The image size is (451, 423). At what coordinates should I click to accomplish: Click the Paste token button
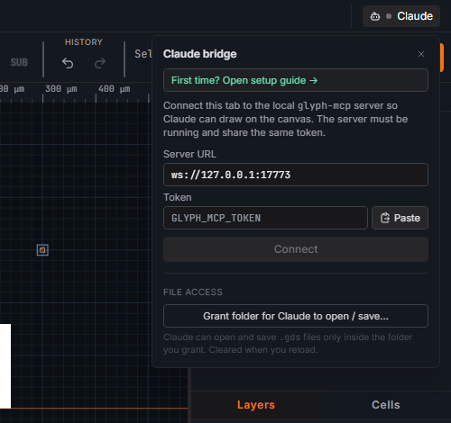tap(400, 218)
